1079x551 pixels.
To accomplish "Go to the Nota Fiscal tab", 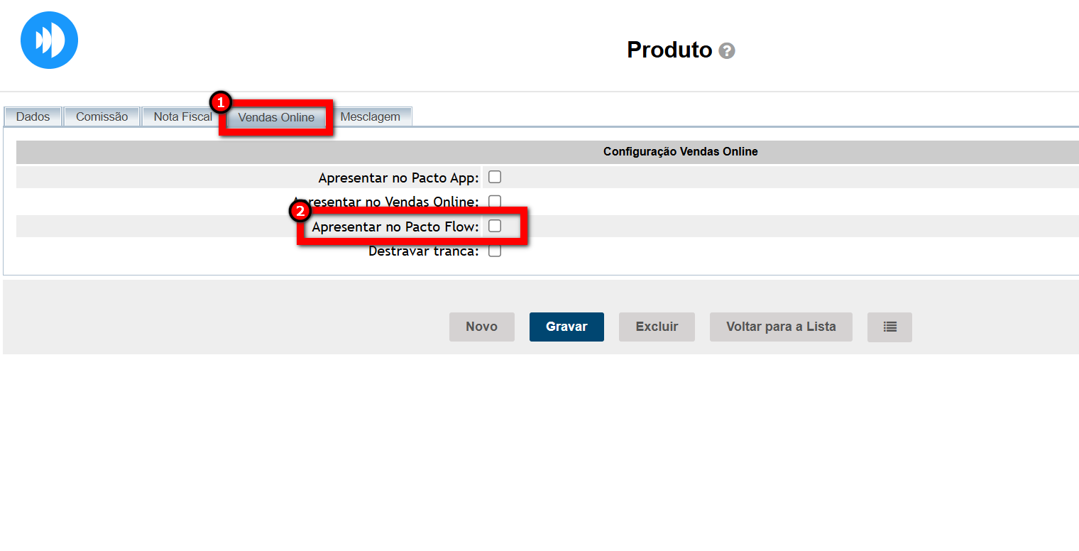I will coord(182,116).
